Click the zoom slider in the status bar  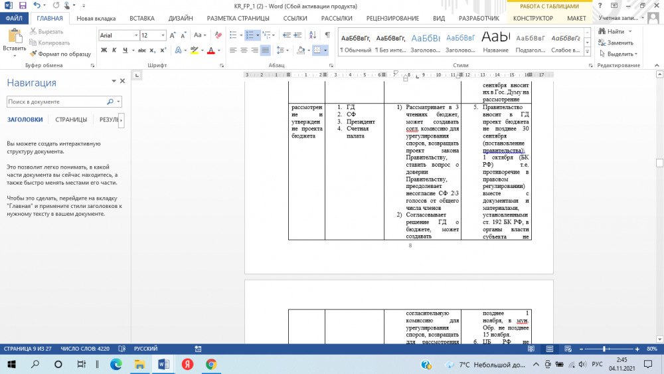[604, 349]
